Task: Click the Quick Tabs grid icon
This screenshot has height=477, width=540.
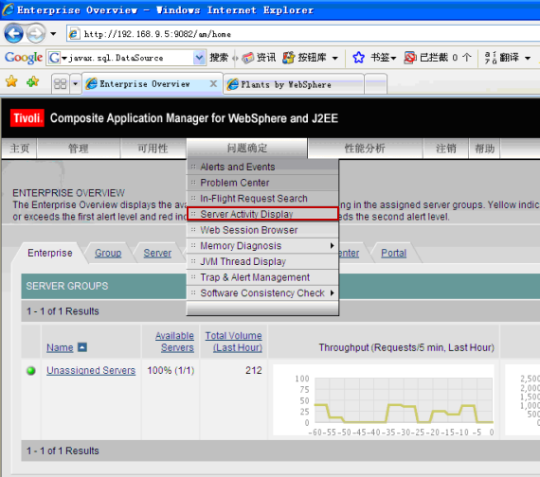Action: coord(61,83)
